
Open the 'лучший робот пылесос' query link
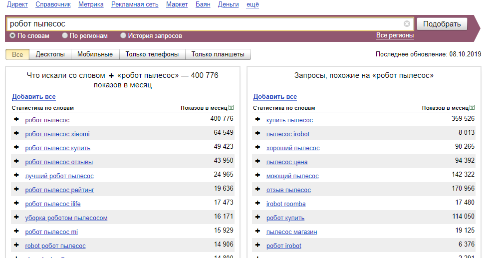coord(59,176)
